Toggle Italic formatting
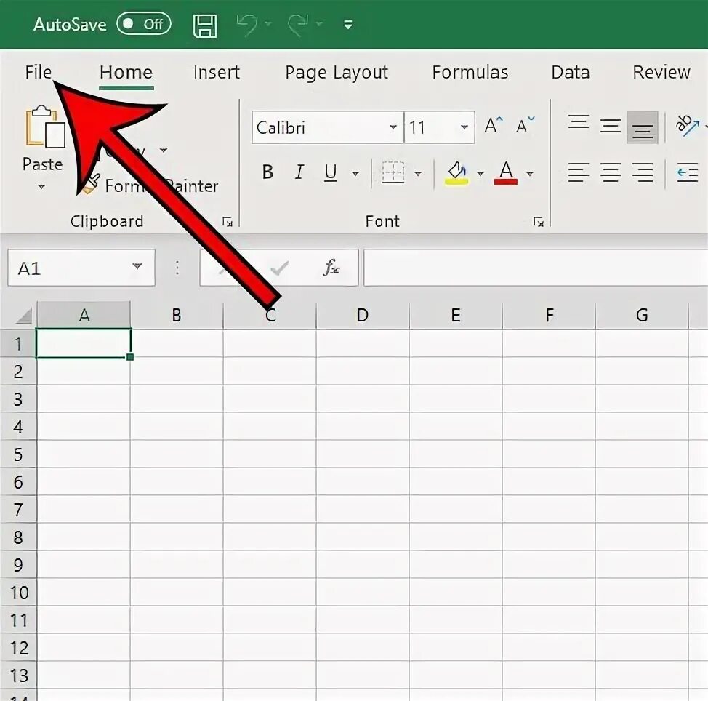The width and height of the screenshot is (708, 701). [299, 172]
